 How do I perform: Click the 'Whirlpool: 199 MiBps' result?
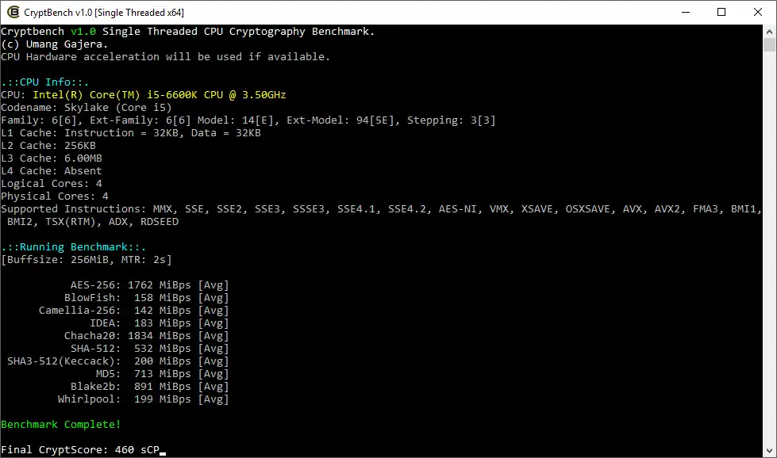pos(143,399)
